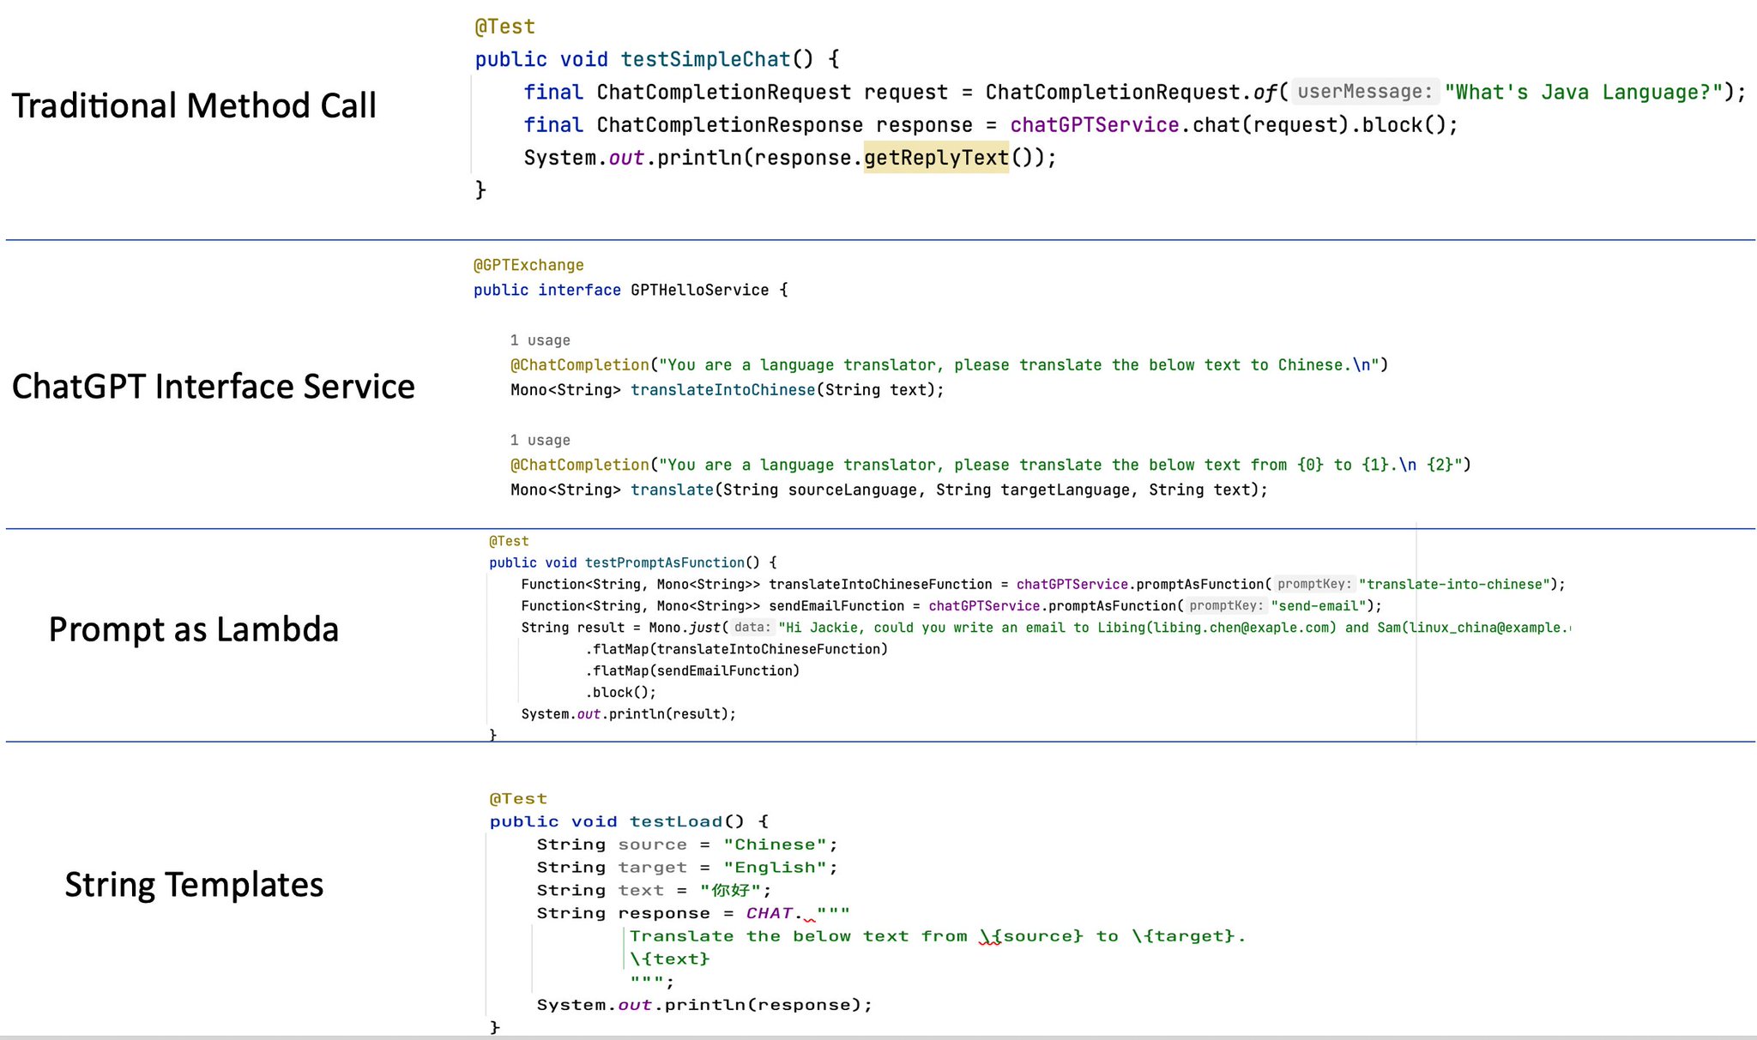Screen dimensions: 1757x1040
Task: Click the userMessage parameter hint
Action: tap(1364, 92)
